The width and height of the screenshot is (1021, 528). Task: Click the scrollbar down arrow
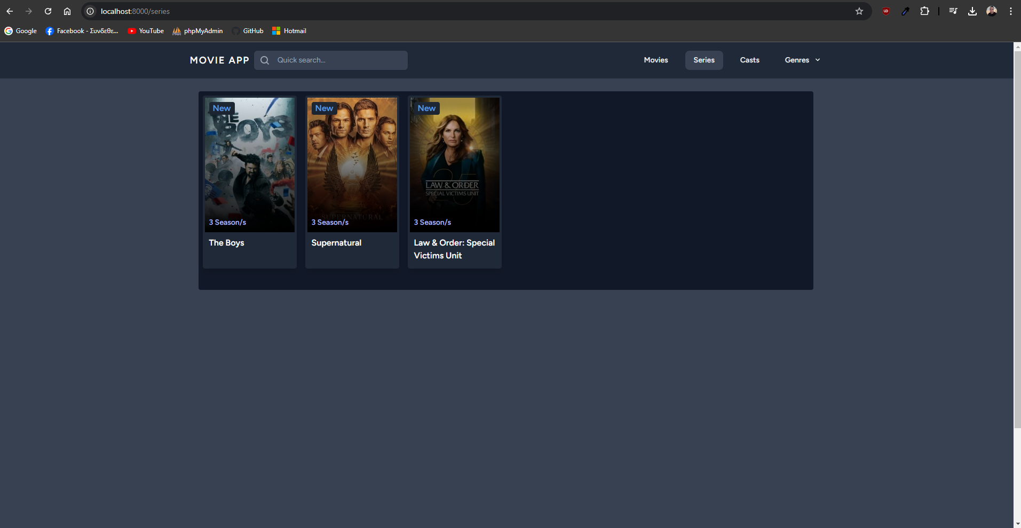click(1017, 524)
